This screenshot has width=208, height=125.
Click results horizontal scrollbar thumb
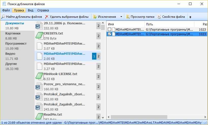(x=139, y=117)
